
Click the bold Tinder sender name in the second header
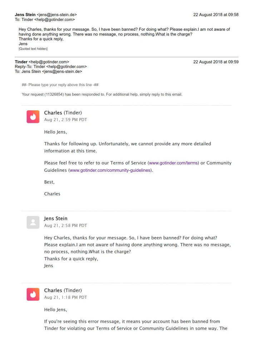pos(21,62)
